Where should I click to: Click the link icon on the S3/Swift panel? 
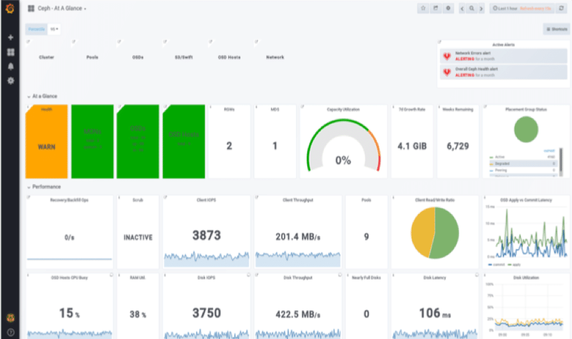coord(165,42)
